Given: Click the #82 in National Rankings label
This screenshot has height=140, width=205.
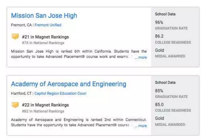Looking at the screenshot, I should tap(43, 111).
